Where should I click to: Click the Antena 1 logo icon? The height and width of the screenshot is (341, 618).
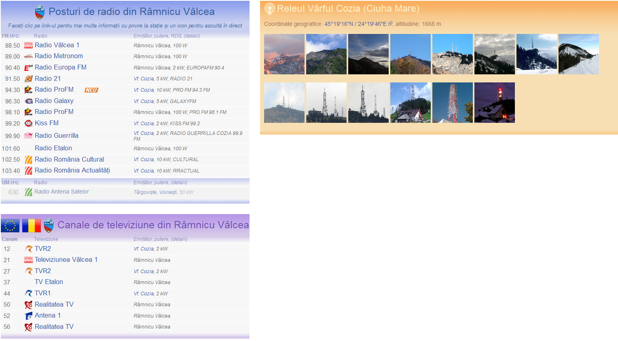(x=28, y=316)
